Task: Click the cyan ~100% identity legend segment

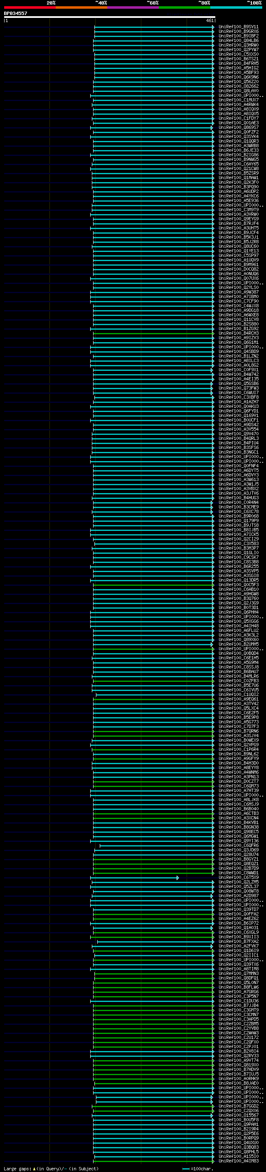Action: tap(236, 7)
